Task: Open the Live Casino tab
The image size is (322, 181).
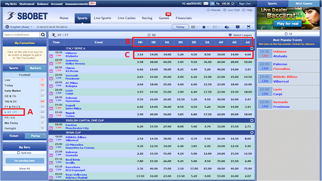Action: click(x=126, y=18)
